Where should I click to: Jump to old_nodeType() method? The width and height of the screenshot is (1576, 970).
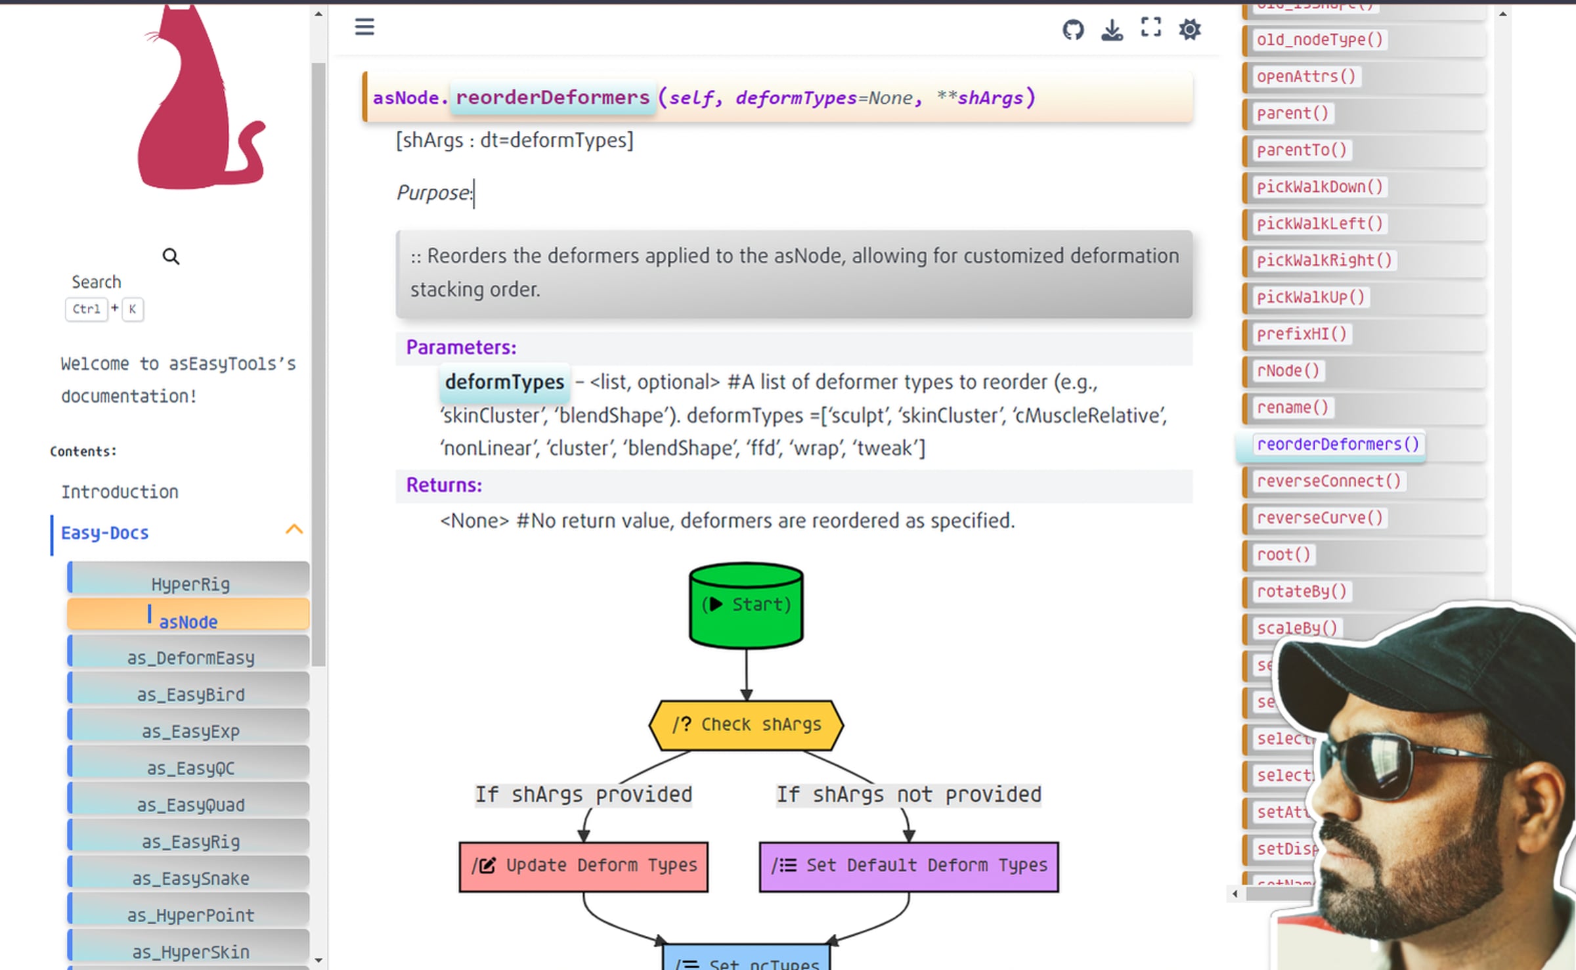pos(1320,39)
